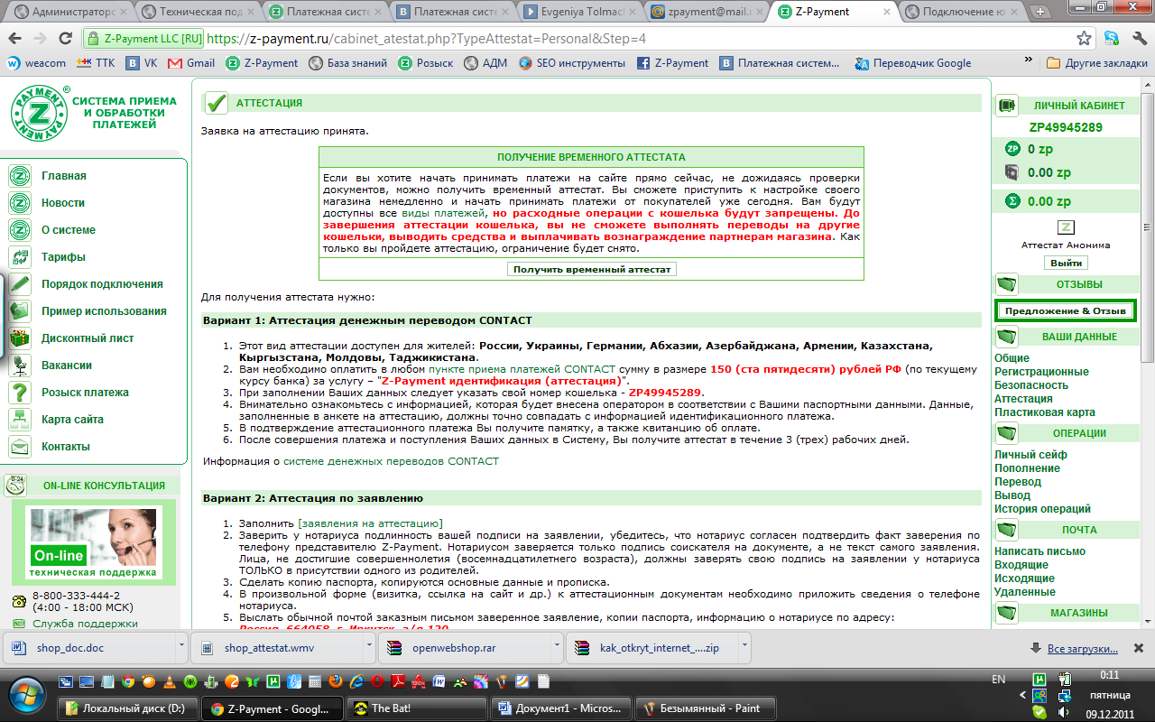Close the downloads bar
Viewport: 1155px width, 722px height.
tap(1140, 648)
